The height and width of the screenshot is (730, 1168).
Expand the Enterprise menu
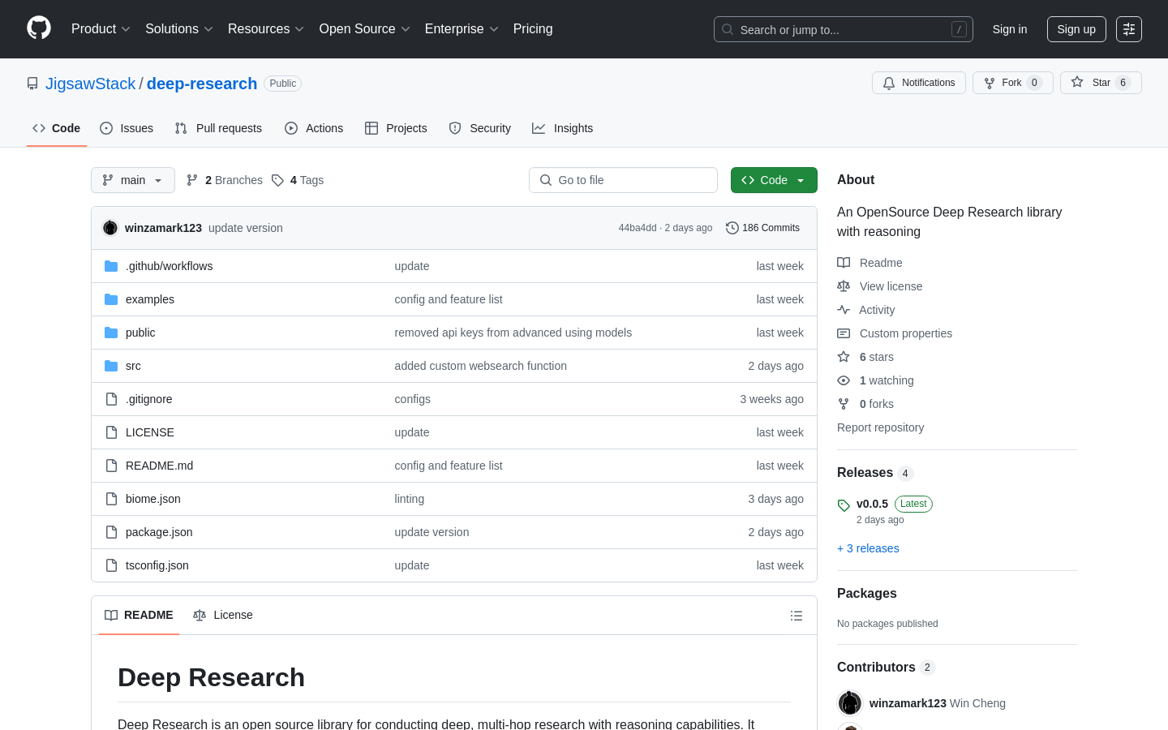click(x=462, y=29)
